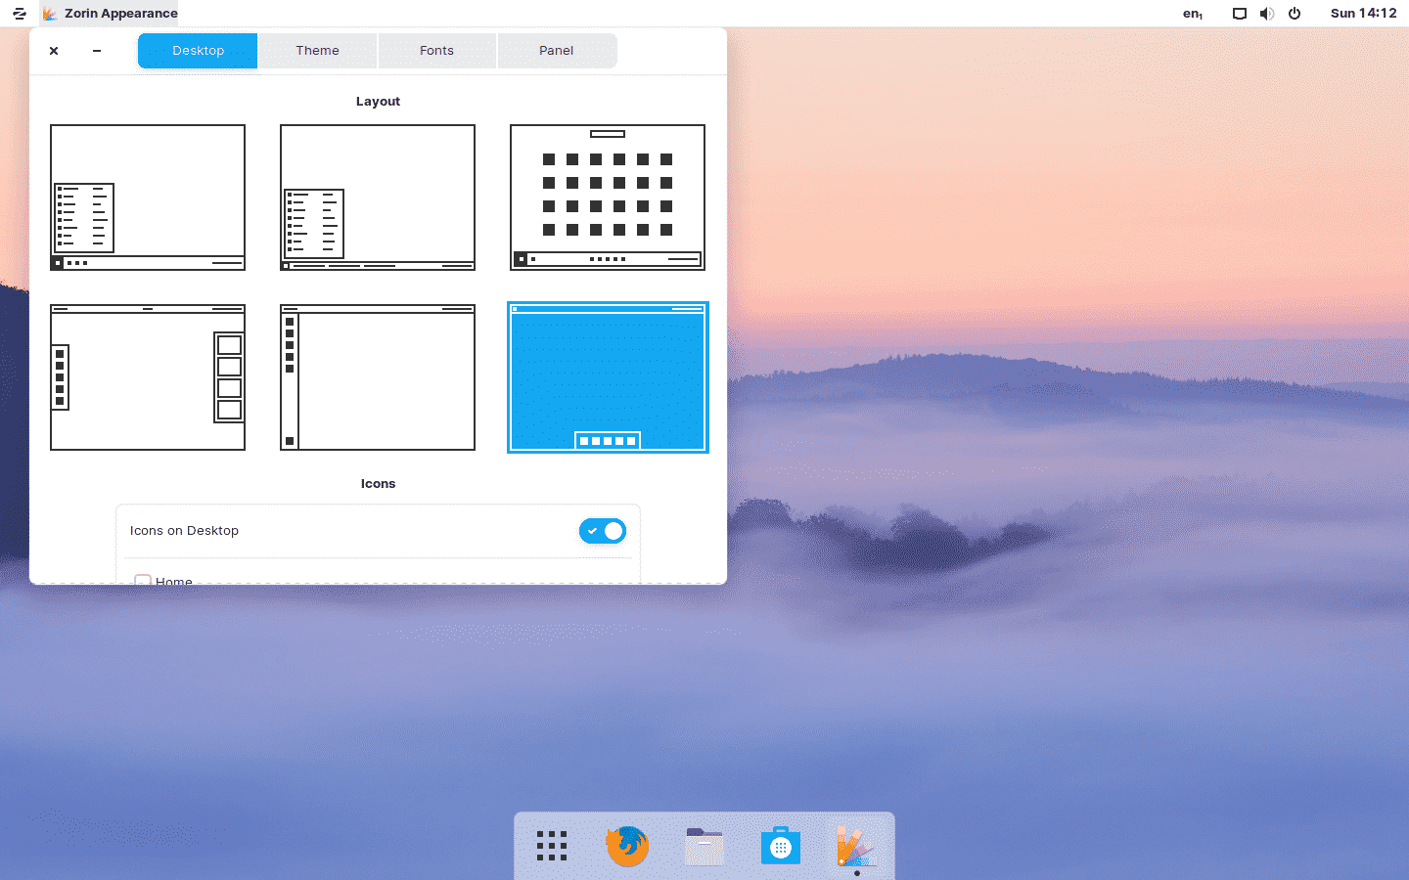The width and height of the screenshot is (1409, 880).
Task: Select the layout with menu above taskbar
Action: pos(377,198)
